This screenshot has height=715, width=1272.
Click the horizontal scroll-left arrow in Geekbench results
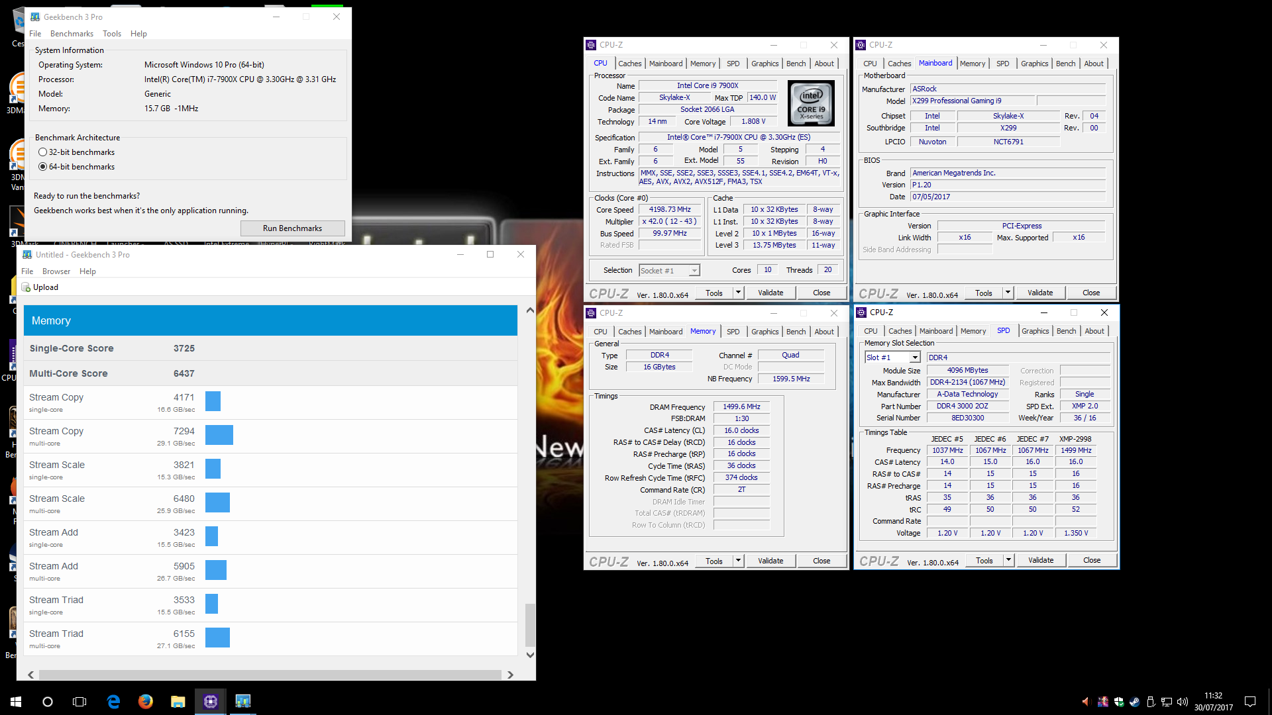(x=30, y=675)
